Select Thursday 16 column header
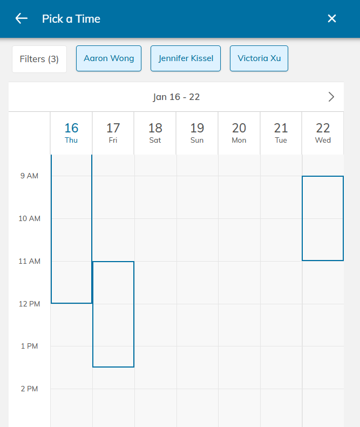This screenshot has width=360, height=427. [71, 133]
